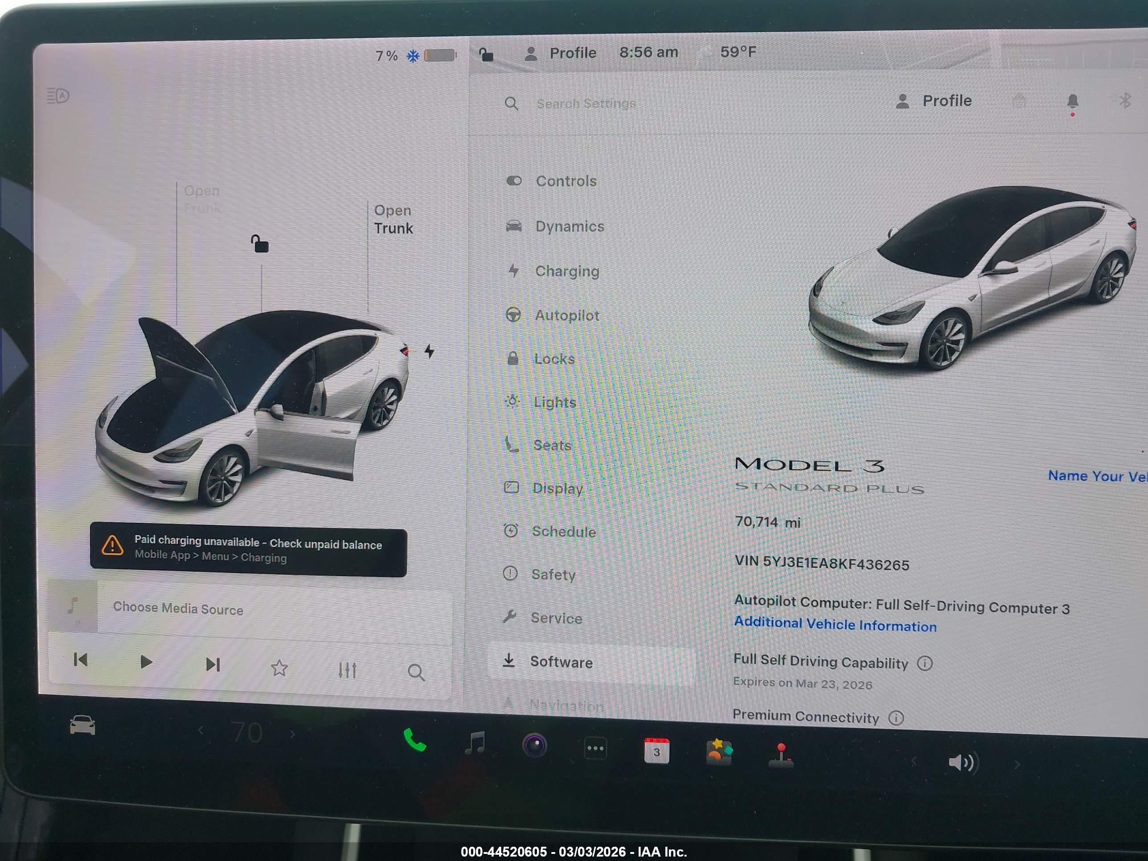The image size is (1148, 861).
Task: Toggle the padlock above the car
Action: (x=259, y=243)
